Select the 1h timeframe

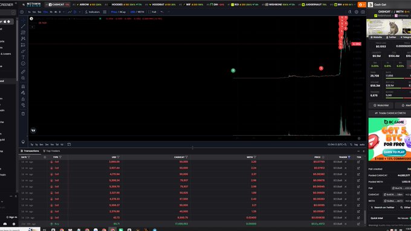pyautogui.click(x=51, y=12)
